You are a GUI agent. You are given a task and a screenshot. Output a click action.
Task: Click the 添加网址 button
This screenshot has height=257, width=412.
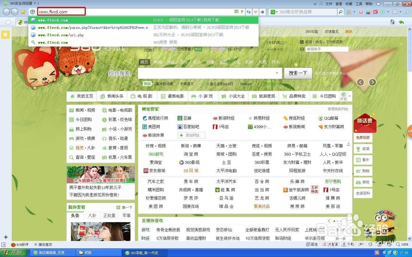click(191, 135)
